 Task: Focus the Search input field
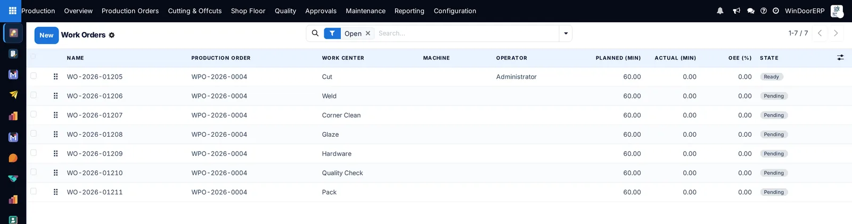(x=466, y=33)
